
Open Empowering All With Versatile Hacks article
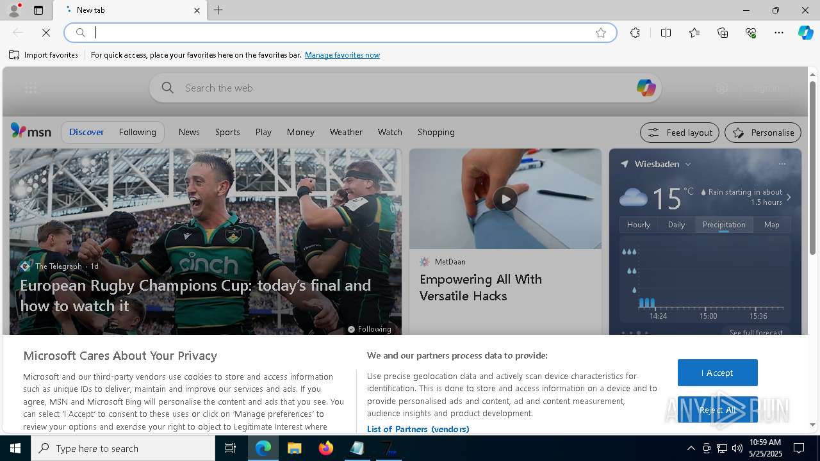click(480, 287)
